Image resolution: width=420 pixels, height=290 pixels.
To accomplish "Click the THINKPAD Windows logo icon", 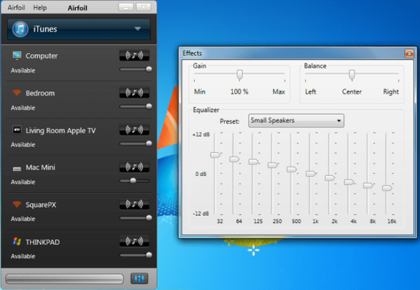I will (17, 242).
